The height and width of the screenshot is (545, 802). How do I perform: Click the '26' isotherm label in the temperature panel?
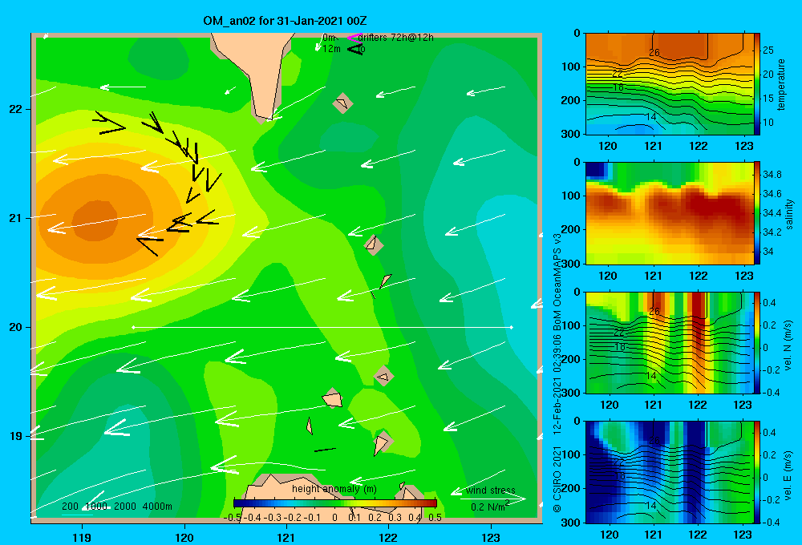(x=654, y=52)
